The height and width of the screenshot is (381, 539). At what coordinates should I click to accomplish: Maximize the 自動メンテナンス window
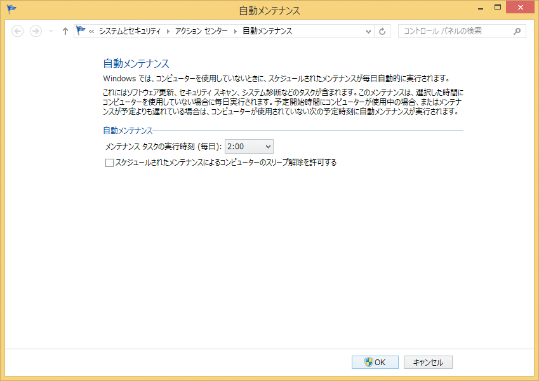497,7
